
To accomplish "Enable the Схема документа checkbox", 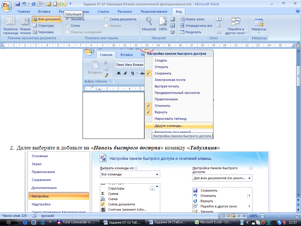I will click(106, 19).
